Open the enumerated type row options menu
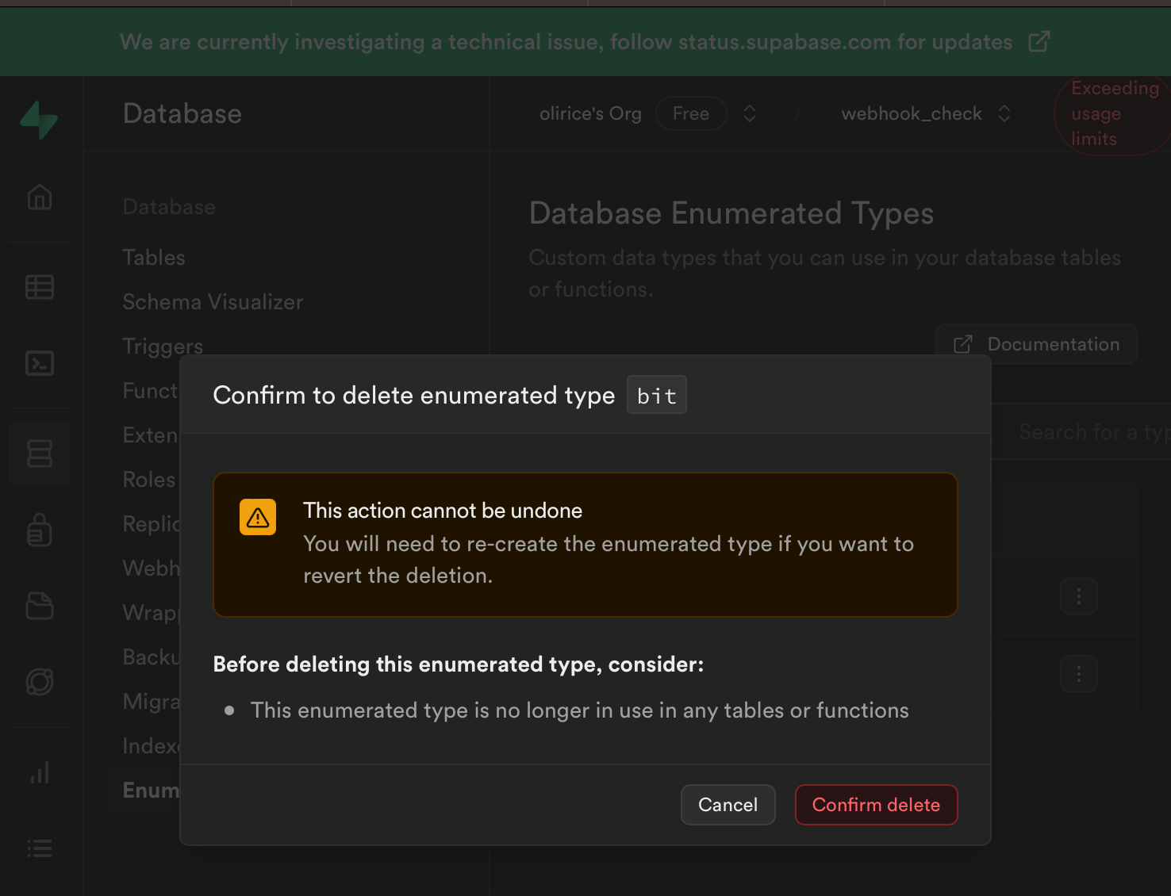Screen dimensions: 1171x896 [x=1079, y=596]
